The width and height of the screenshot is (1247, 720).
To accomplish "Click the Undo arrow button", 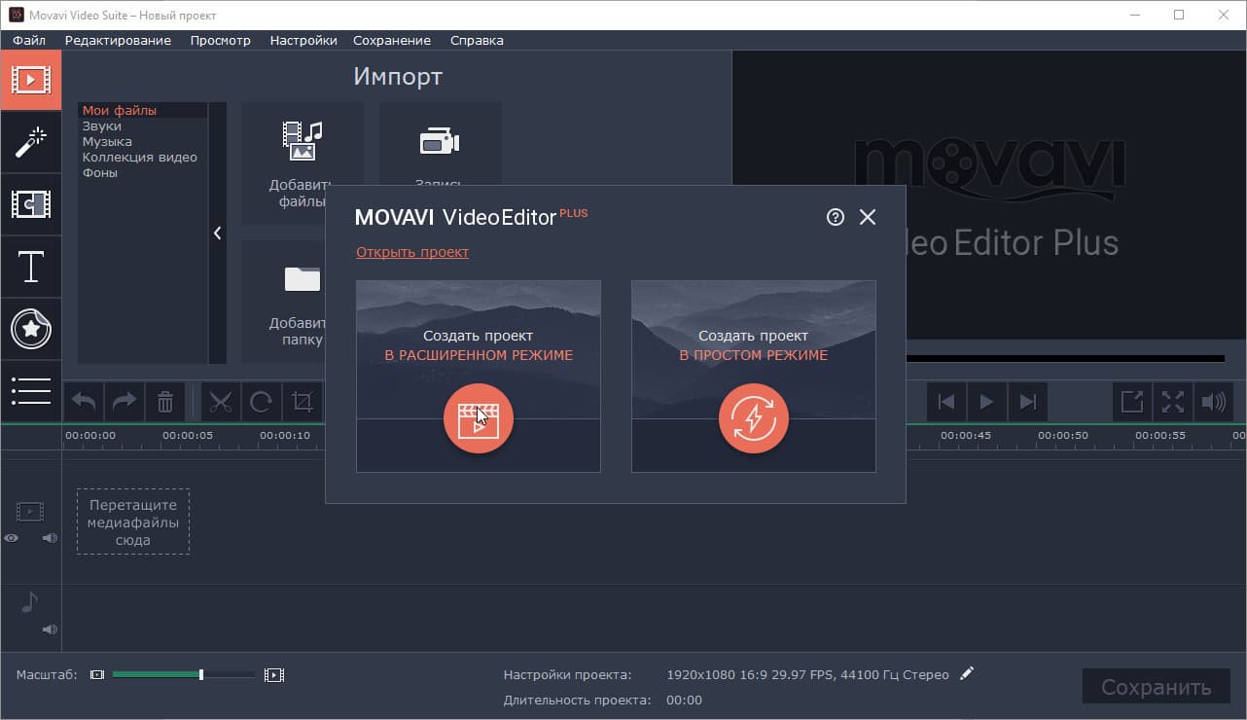I will click(84, 402).
